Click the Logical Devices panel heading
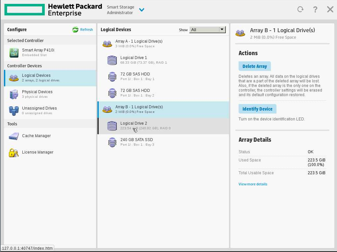 point(116,30)
